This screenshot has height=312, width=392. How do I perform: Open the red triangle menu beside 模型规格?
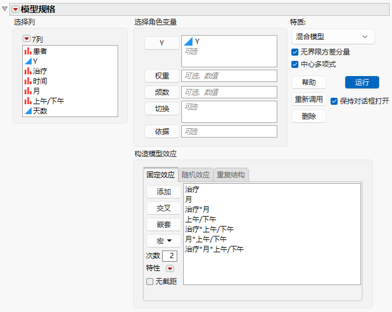[x=15, y=9]
